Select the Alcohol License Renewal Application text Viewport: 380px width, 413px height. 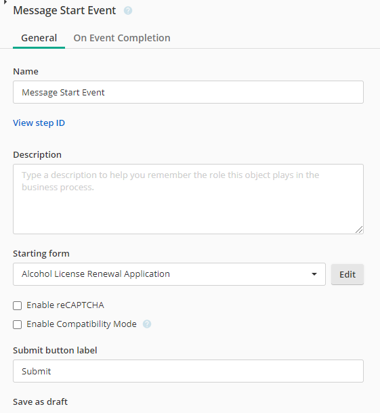tap(96, 274)
